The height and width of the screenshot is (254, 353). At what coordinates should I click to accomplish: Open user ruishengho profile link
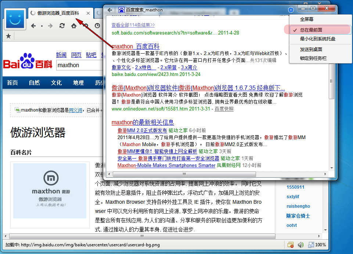click(x=298, y=206)
